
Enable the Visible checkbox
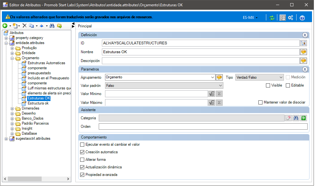click(268, 85)
